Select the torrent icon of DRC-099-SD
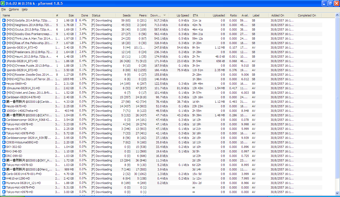The height and width of the screenshot is (197, 340). [x=4, y=156]
